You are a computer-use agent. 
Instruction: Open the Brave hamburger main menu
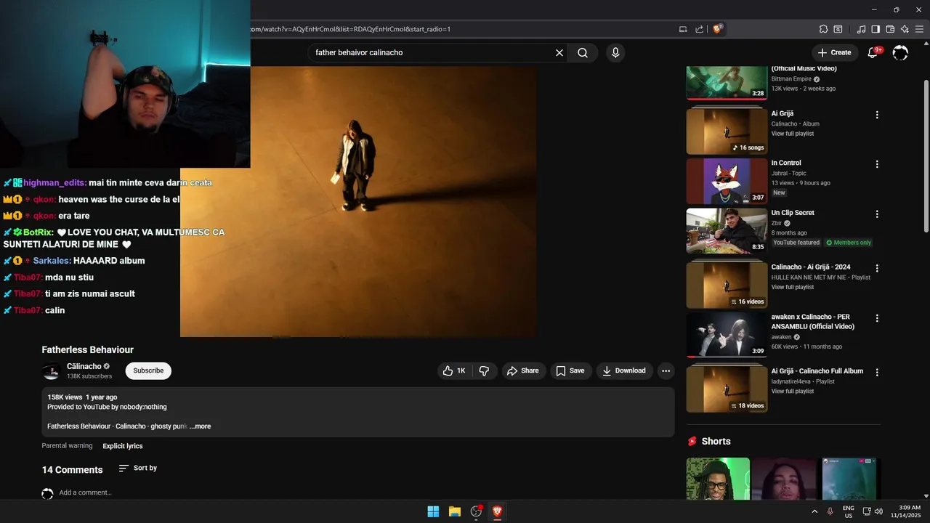click(x=919, y=29)
